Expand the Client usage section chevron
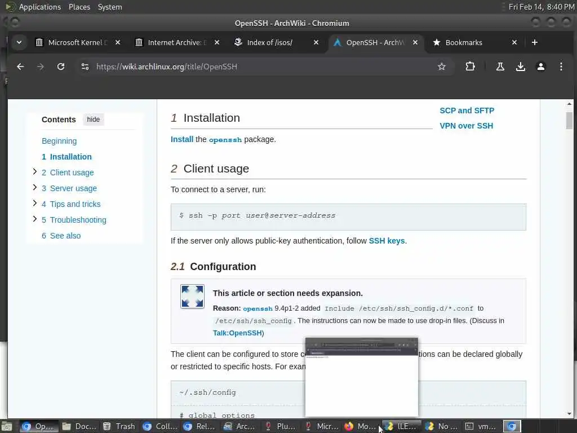 pyautogui.click(x=34, y=171)
